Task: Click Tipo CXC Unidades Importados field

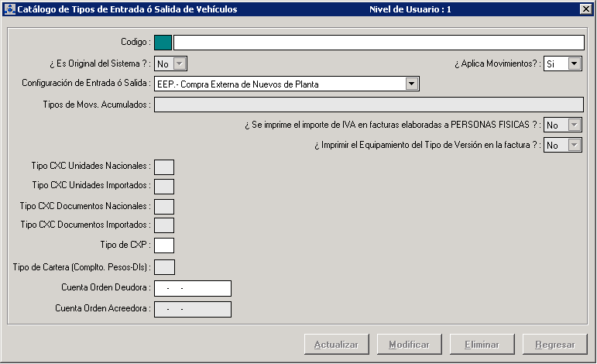Action: tap(164, 186)
